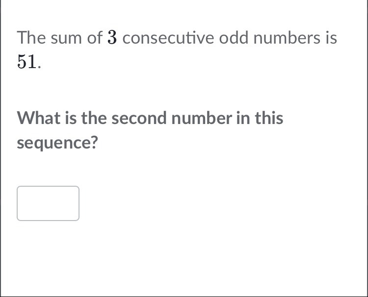This screenshot has height=297, width=368.
Task: Click the word 'numbers' in the first sentence
Action: [x=287, y=38]
